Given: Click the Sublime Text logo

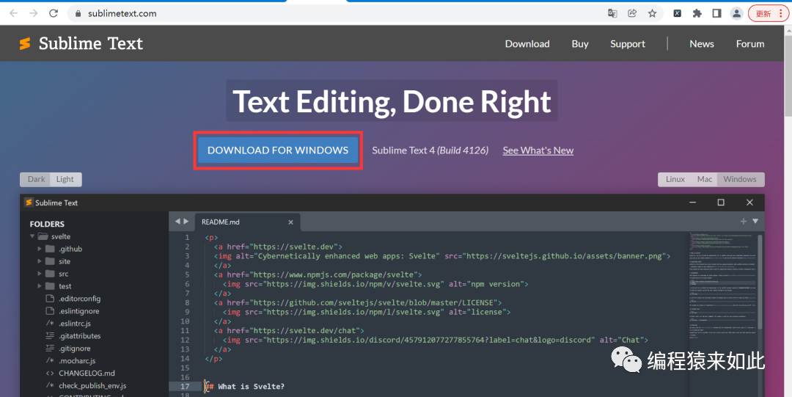Looking at the screenshot, I should click(x=81, y=43).
